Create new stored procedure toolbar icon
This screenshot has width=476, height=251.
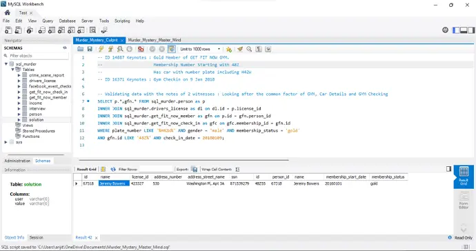pos(71,30)
